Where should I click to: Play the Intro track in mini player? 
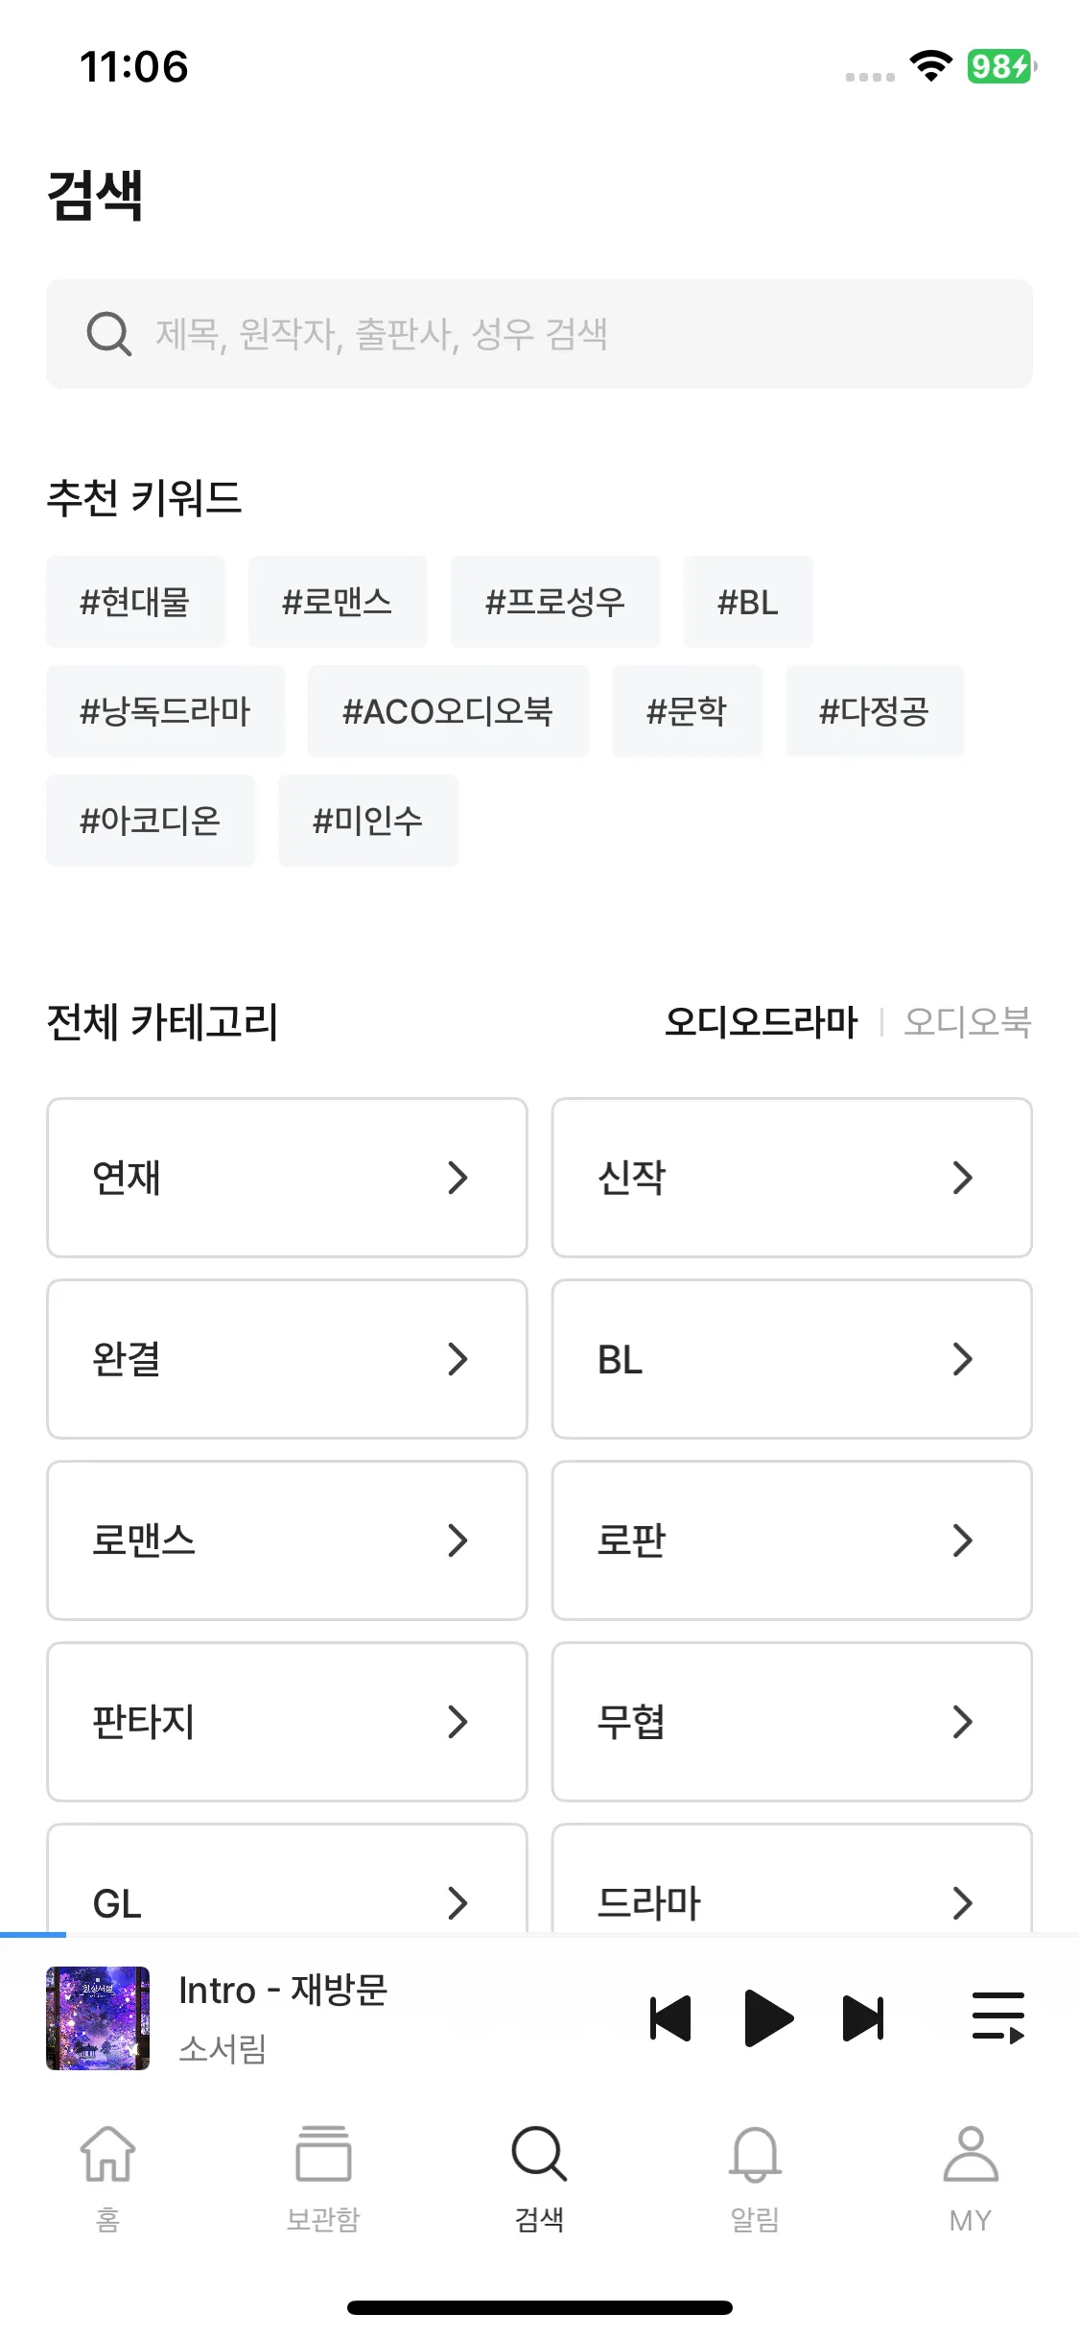[x=768, y=2017]
